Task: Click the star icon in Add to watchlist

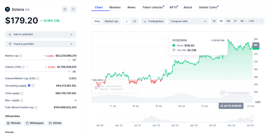Action: [x=10, y=34]
